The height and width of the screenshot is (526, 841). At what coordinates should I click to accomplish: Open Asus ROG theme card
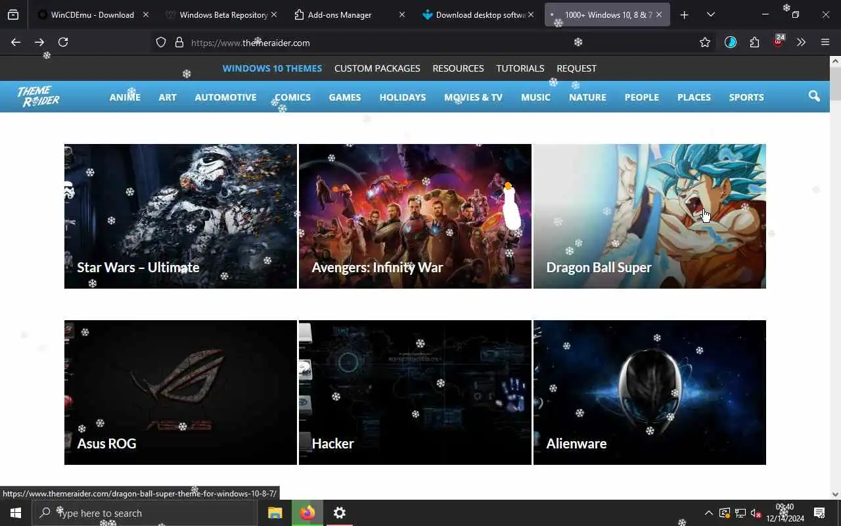(x=181, y=393)
